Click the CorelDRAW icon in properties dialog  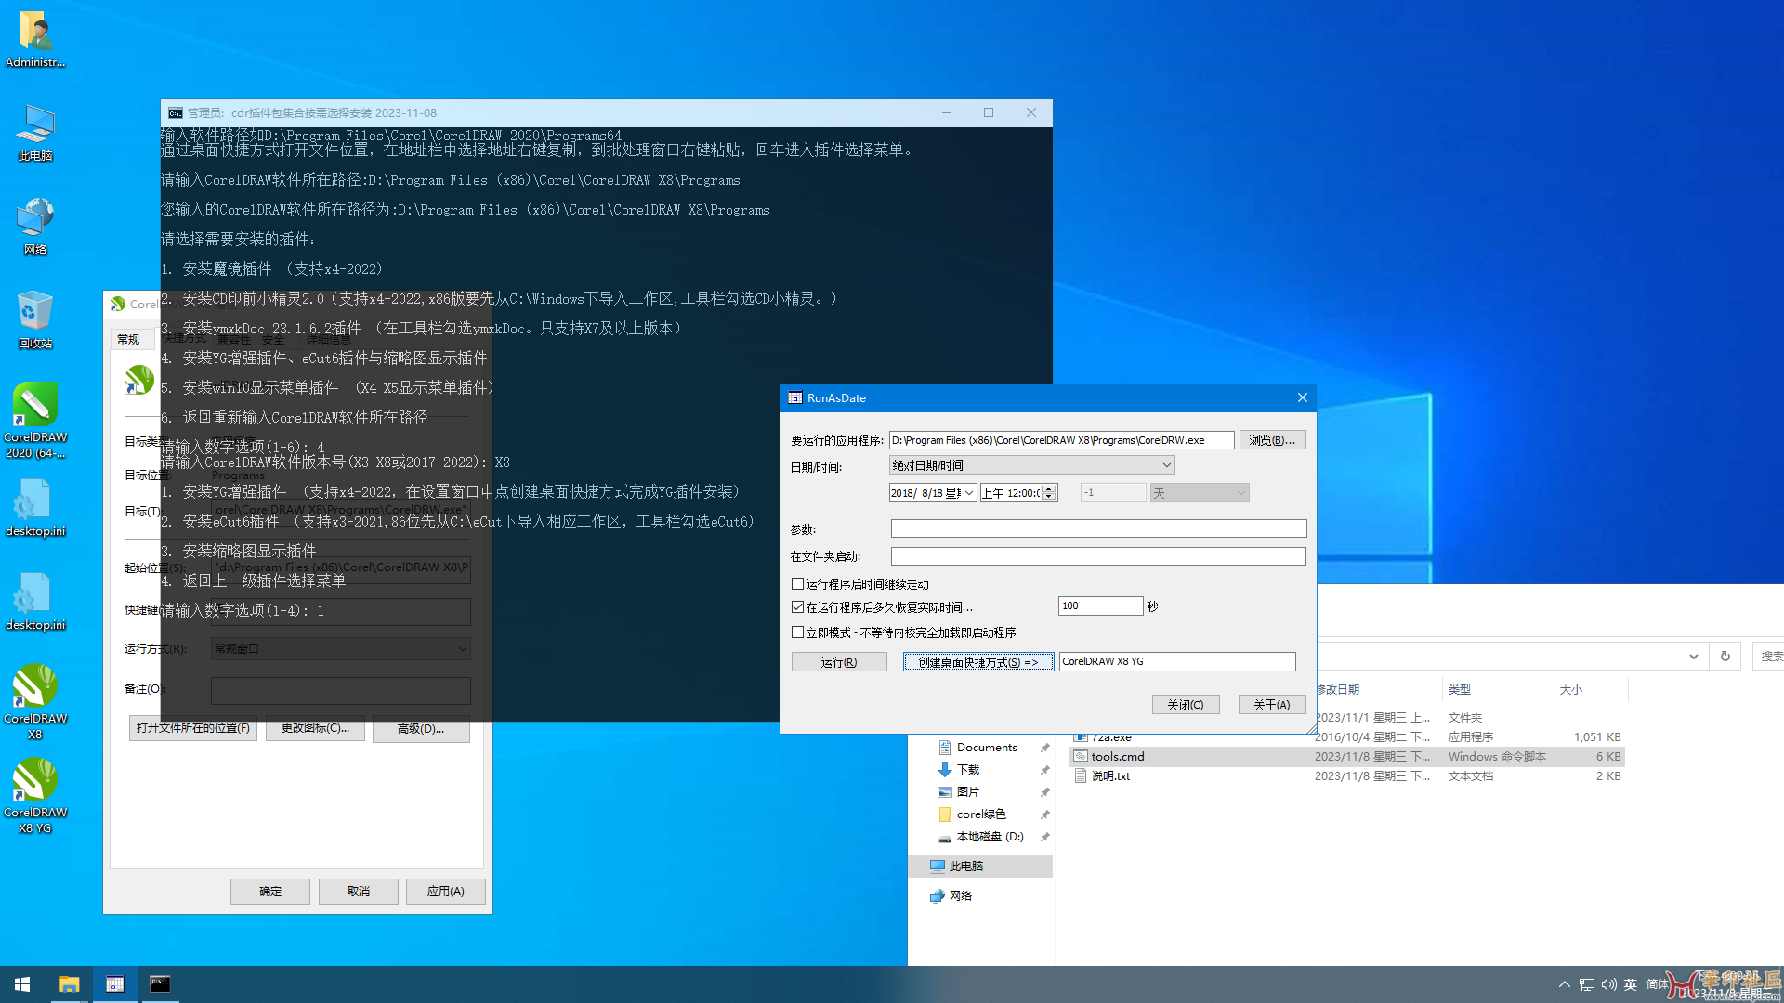point(139,380)
